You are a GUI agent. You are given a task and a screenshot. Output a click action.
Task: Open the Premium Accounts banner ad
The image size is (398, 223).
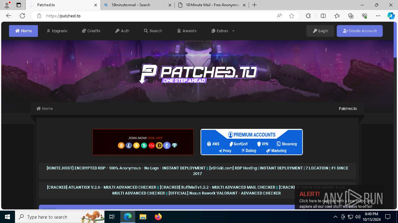[x=252, y=142]
